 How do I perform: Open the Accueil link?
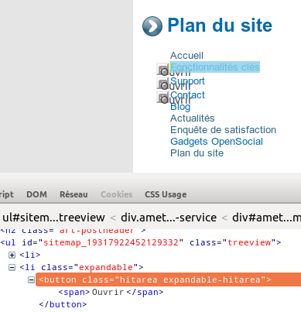(x=186, y=56)
